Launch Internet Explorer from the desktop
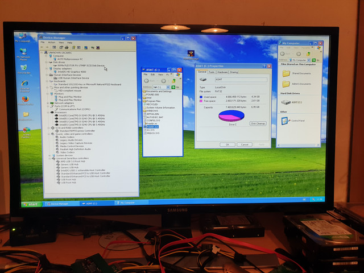The height and width of the screenshot is (273, 364). click(x=24, y=86)
